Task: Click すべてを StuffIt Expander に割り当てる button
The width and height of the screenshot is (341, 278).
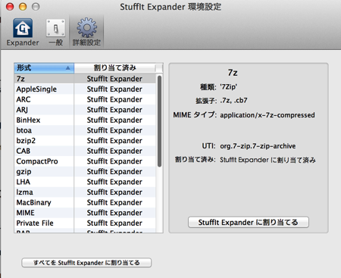Action: pyautogui.click(x=86, y=263)
